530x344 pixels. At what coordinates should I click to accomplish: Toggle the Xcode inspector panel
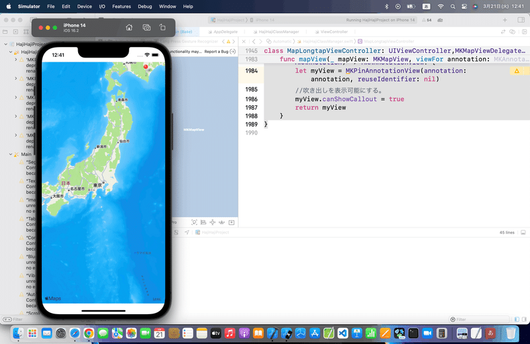(x=521, y=21)
